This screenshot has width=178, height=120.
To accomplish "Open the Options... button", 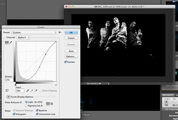I will coord(71,56).
